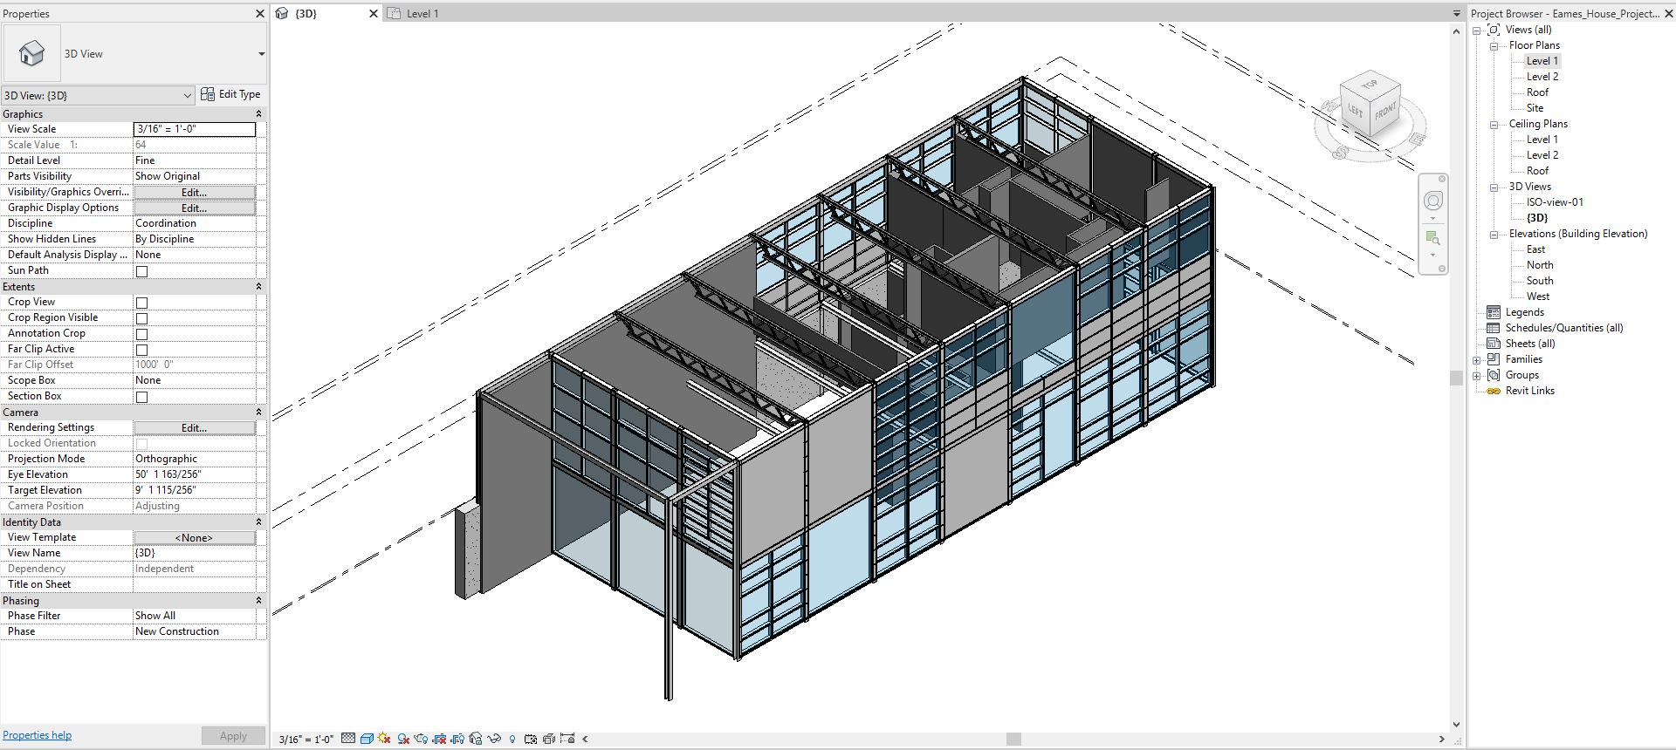Image resolution: width=1676 pixels, height=750 pixels.
Task: Click the S compass letter on ViewCube ring
Action: tap(1341, 153)
